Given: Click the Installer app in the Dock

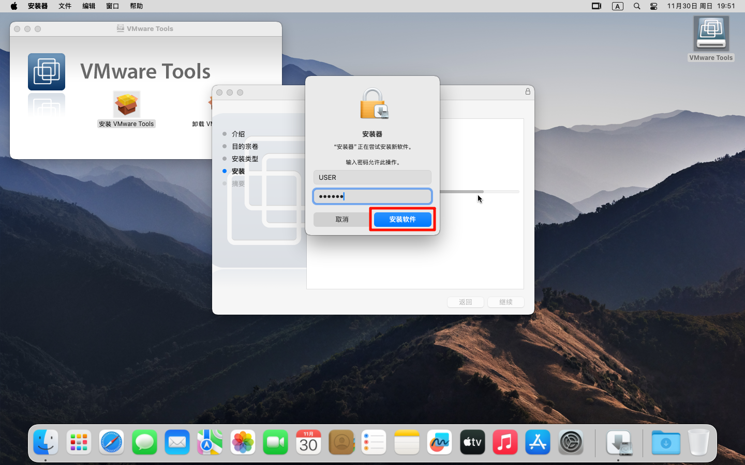Looking at the screenshot, I should coord(619,443).
